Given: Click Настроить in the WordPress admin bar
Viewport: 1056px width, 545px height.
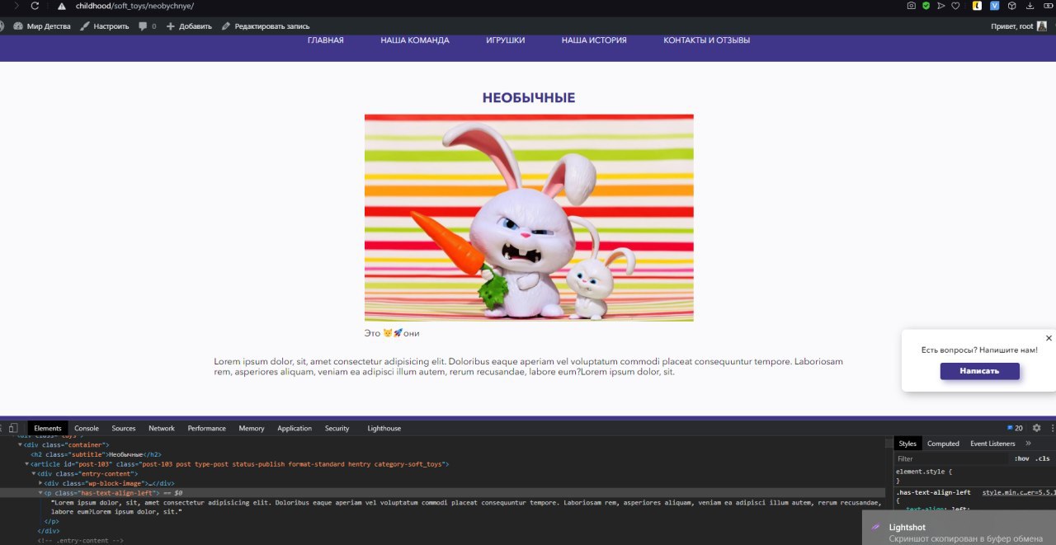Looking at the screenshot, I should point(104,26).
